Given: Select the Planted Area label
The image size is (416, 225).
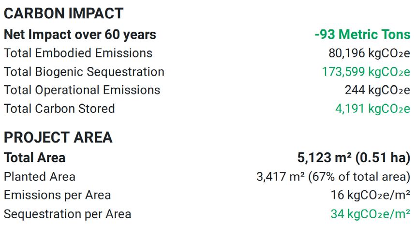Looking at the screenshot, I should click(x=40, y=177).
